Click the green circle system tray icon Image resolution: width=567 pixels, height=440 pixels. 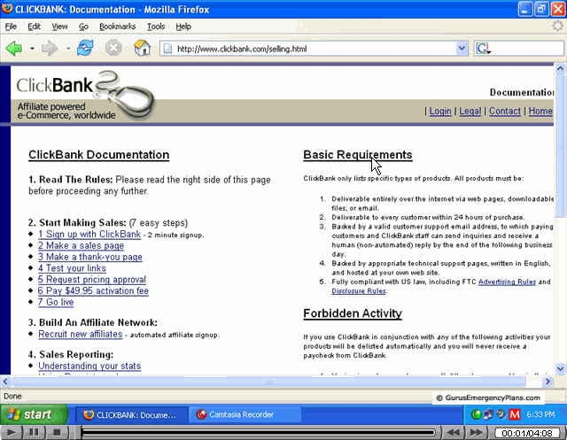click(477, 414)
